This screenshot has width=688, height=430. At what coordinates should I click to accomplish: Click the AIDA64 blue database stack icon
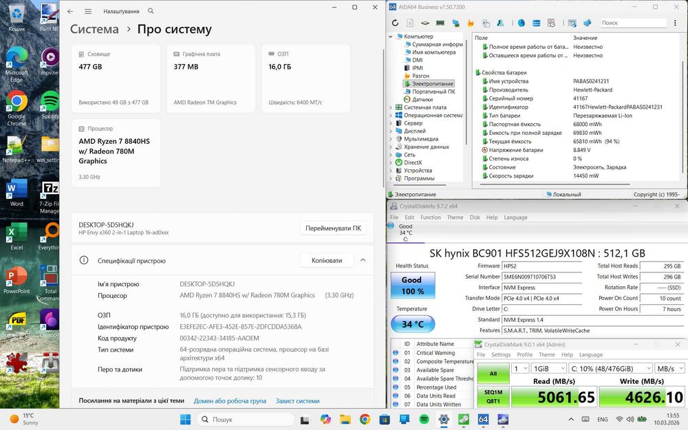[536, 23]
